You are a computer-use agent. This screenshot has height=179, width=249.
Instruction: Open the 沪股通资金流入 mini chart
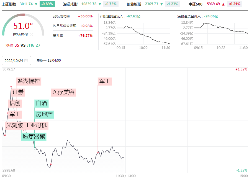click(x=143, y=33)
